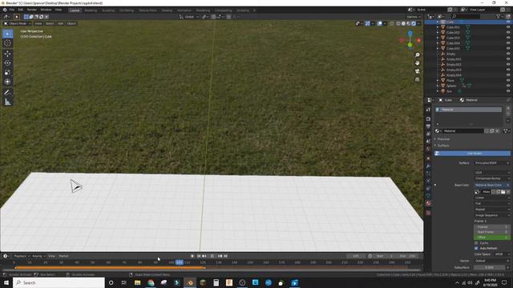Disable the Auto Refresh checkbox
Viewport: 513px width, 288px height.
[x=476, y=248]
